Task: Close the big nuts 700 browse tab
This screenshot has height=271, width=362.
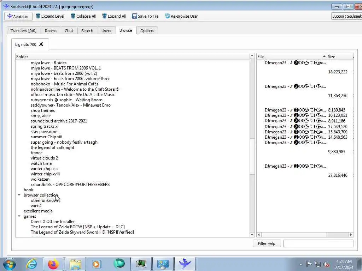Action: 41,44
